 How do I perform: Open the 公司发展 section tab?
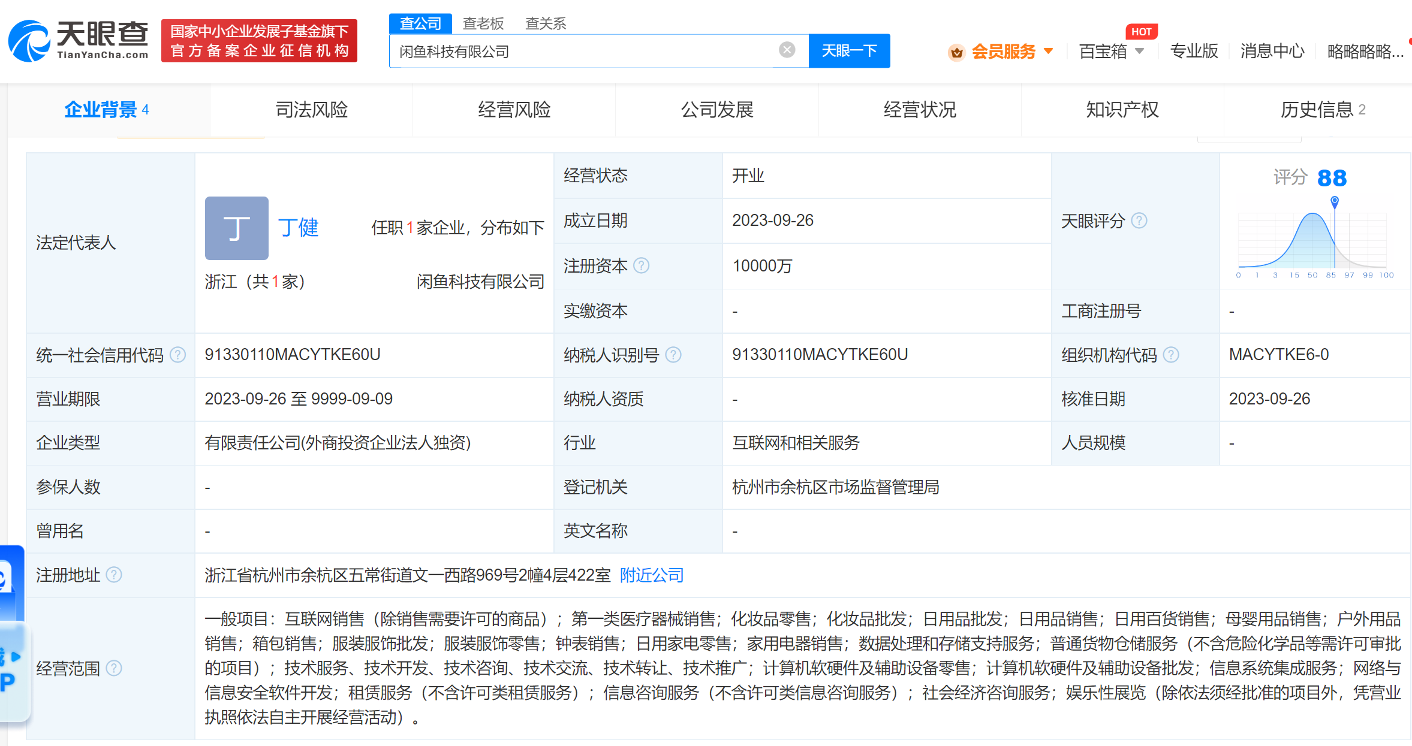click(x=716, y=110)
